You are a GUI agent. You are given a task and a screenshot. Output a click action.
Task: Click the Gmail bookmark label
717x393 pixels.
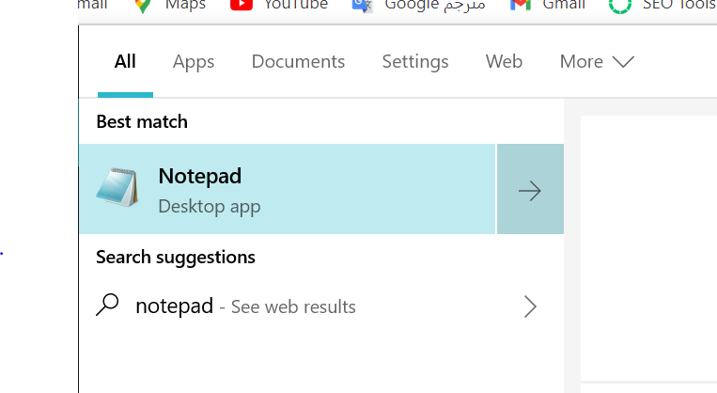click(x=564, y=5)
